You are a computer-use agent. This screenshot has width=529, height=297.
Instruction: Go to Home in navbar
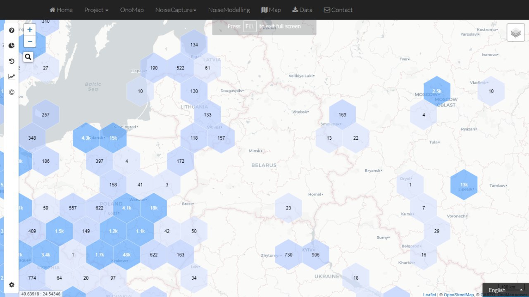61,10
